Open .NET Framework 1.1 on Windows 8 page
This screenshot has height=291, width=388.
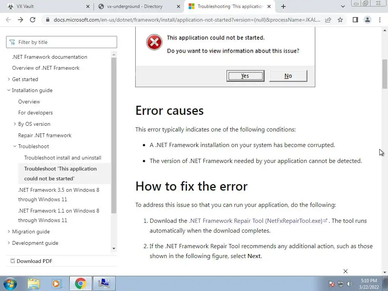click(x=59, y=215)
